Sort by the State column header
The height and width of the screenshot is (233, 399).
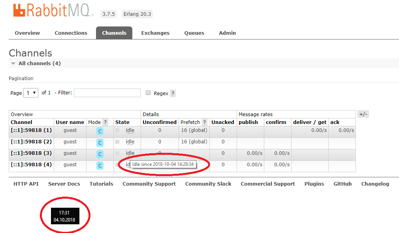(122, 122)
